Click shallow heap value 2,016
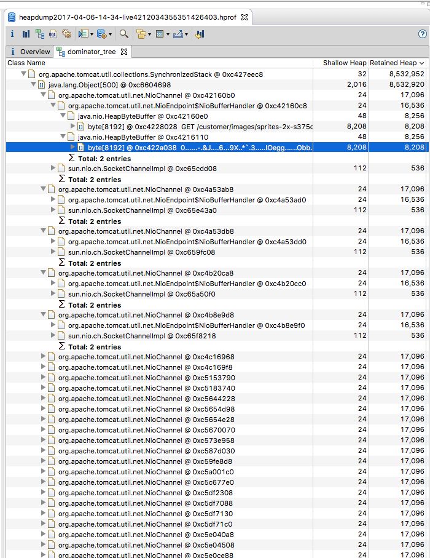430x558 pixels. [356, 84]
